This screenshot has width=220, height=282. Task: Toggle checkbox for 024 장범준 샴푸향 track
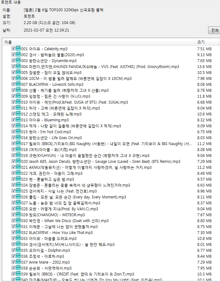13,185
